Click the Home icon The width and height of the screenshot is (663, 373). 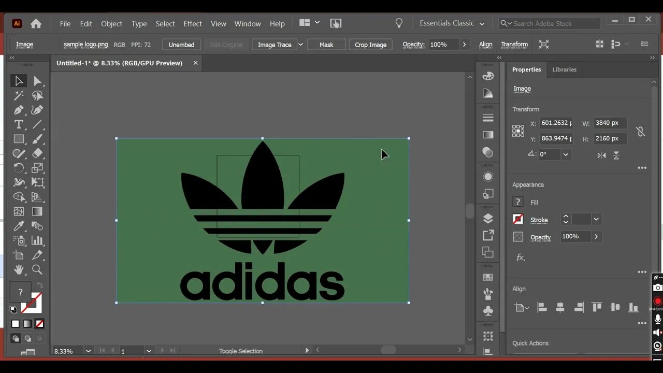coord(36,23)
